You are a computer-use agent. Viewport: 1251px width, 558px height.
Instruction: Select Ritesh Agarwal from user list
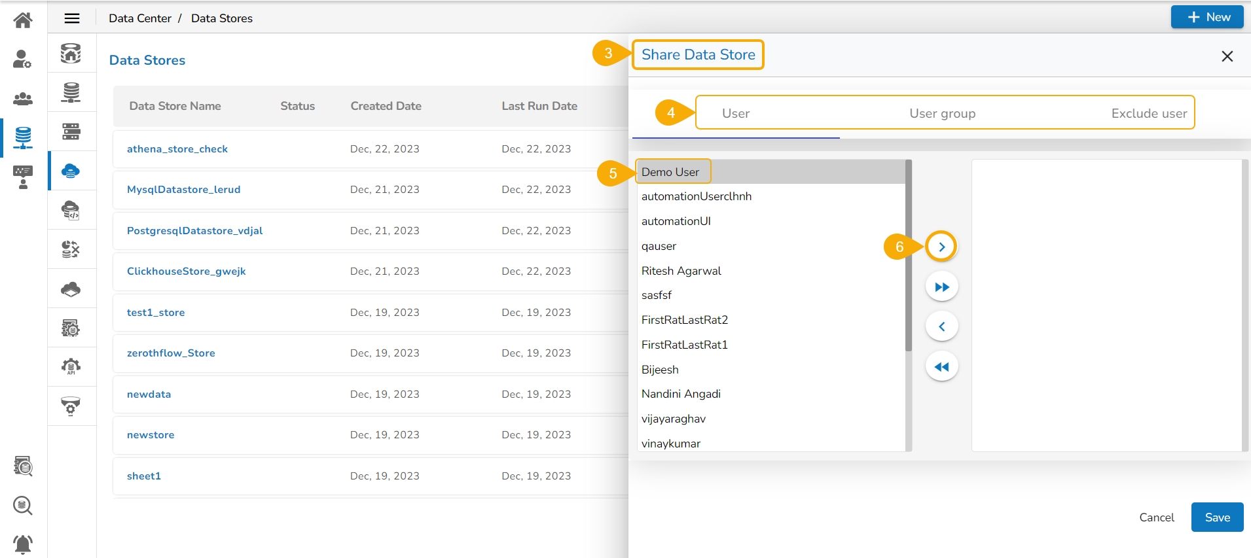point(681,271)
